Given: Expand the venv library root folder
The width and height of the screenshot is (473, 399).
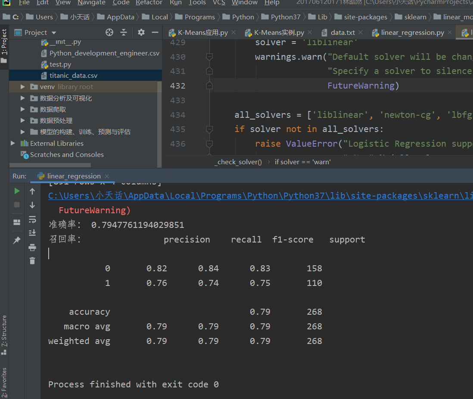Looking at the screenshot, I should (x=22, y=87).
